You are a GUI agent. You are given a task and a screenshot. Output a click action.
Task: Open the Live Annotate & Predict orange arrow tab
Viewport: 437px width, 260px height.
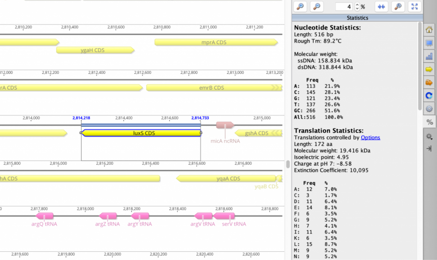click(429, 82)
